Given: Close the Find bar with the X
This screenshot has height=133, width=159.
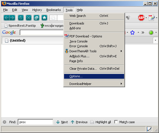Looking at the screenshot, I should pos(4,122).
